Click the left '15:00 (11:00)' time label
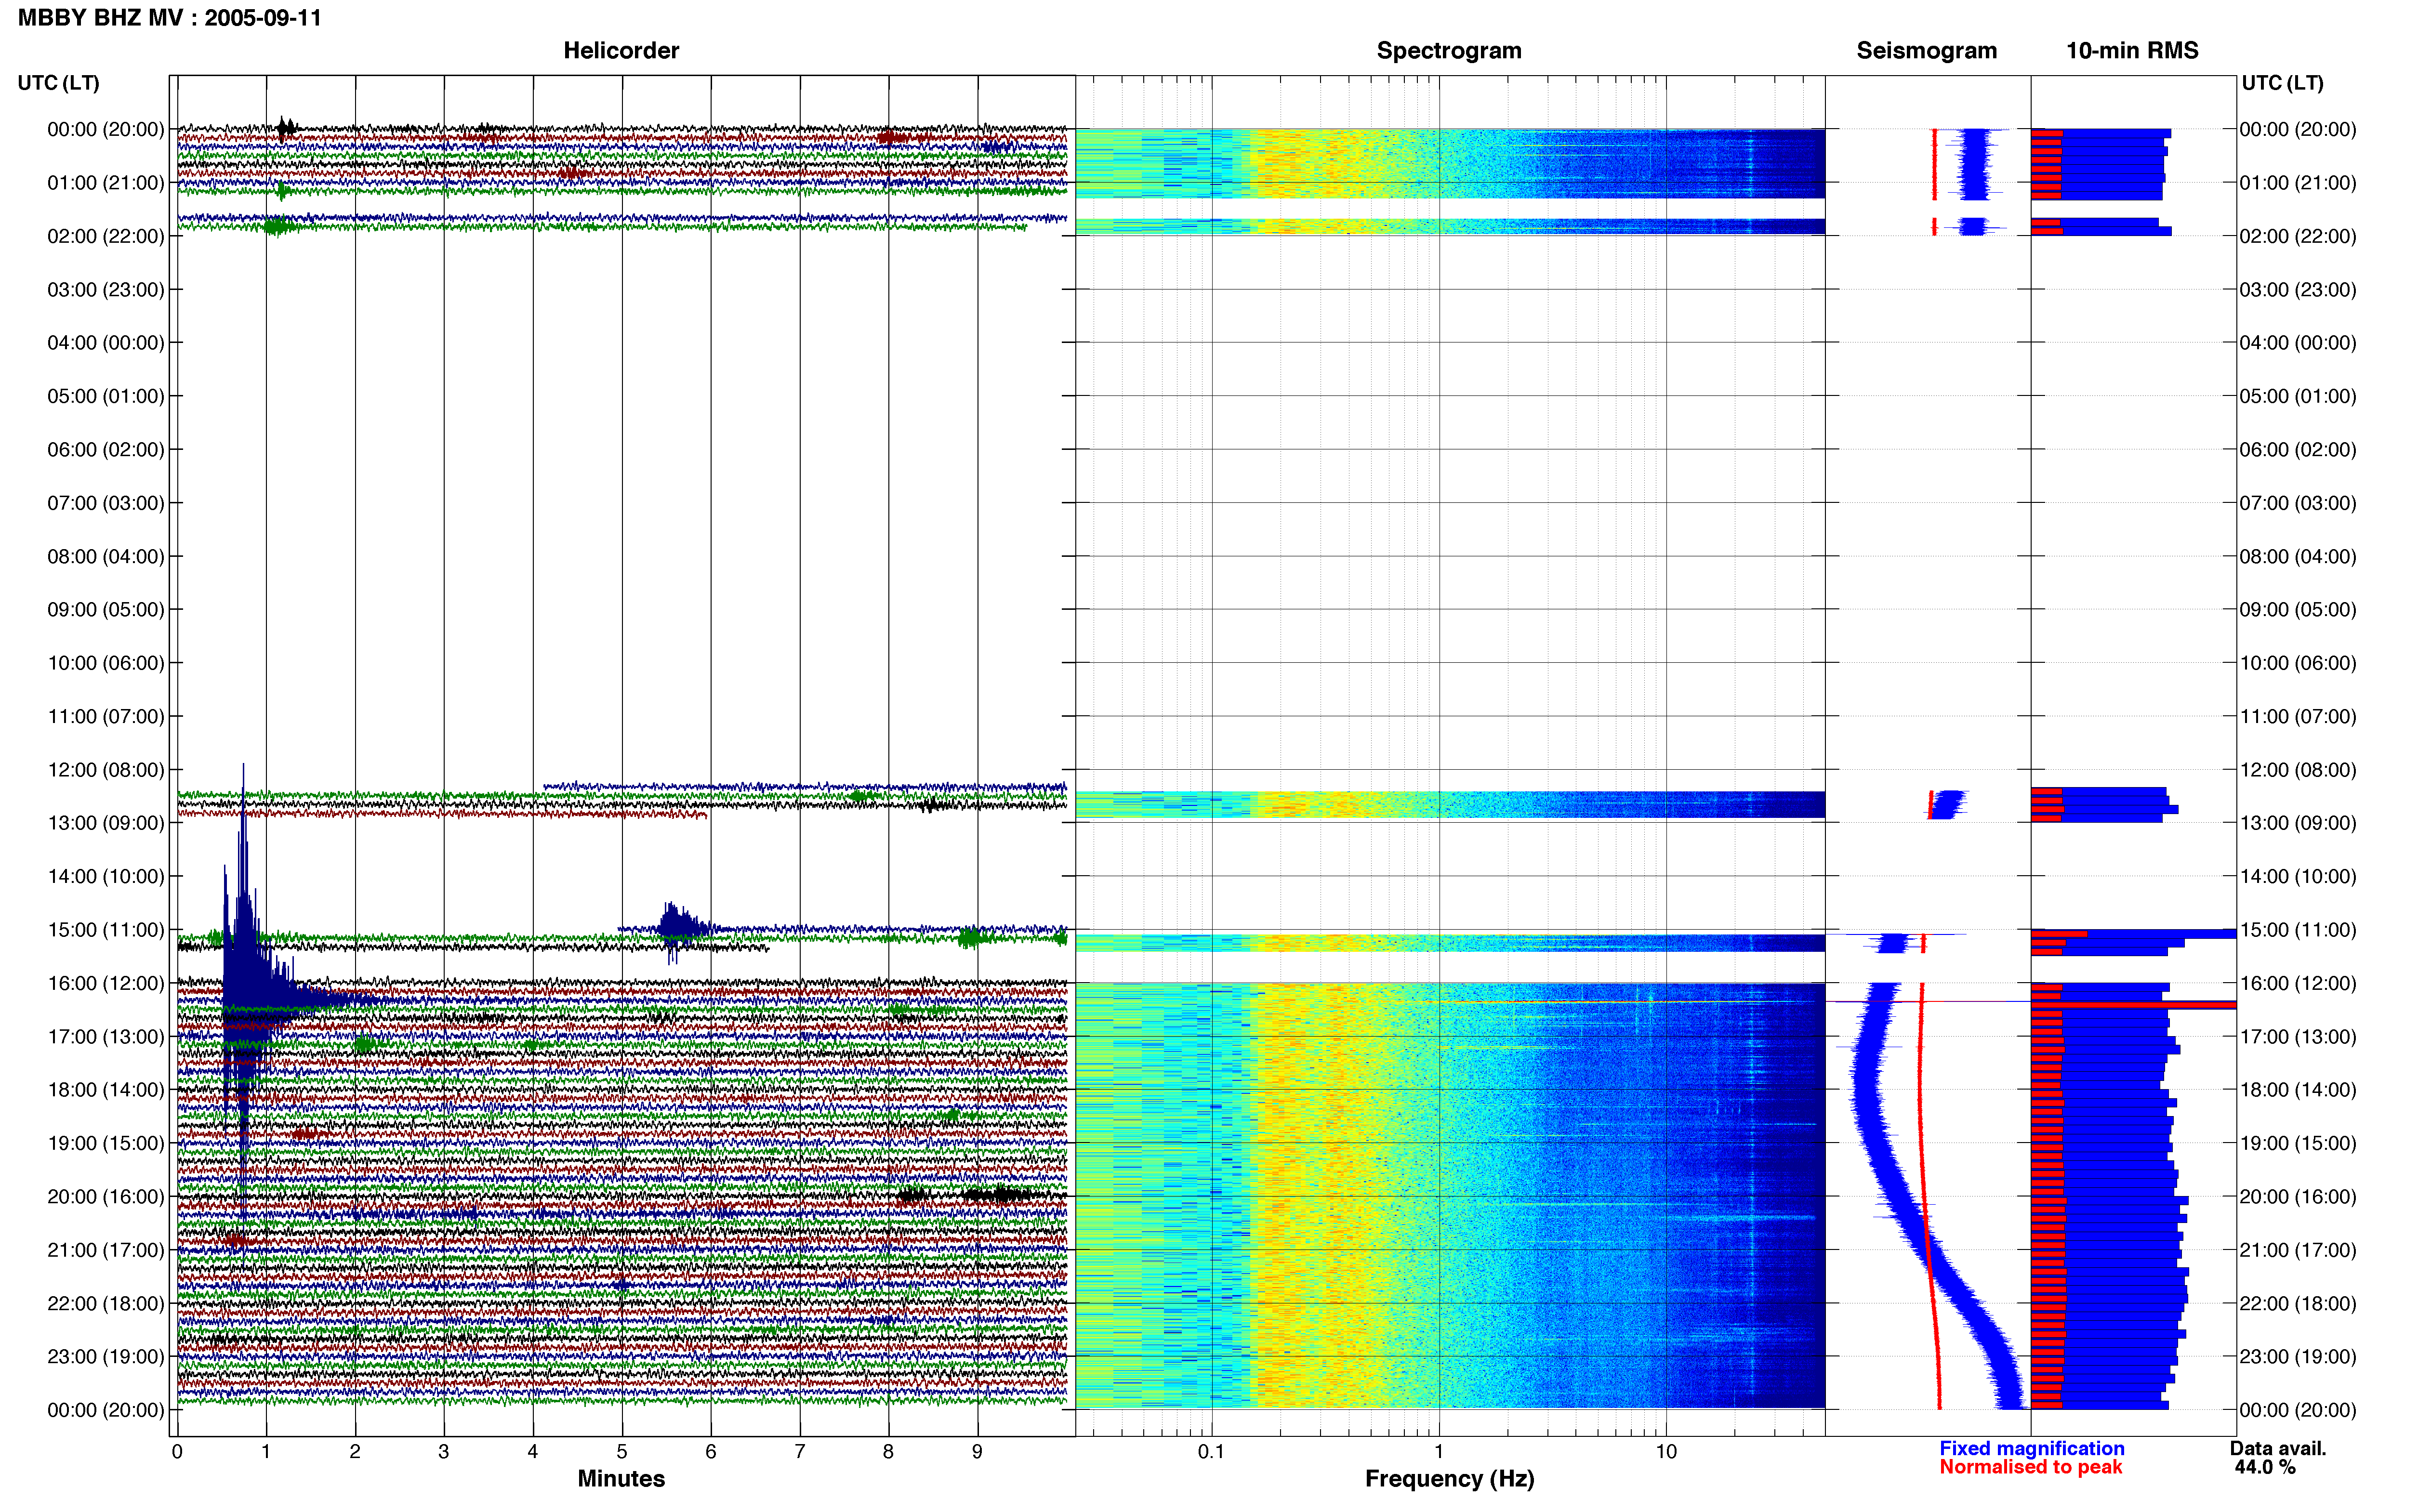The height and width of the screenshot is (1512, 2418). 106,930
